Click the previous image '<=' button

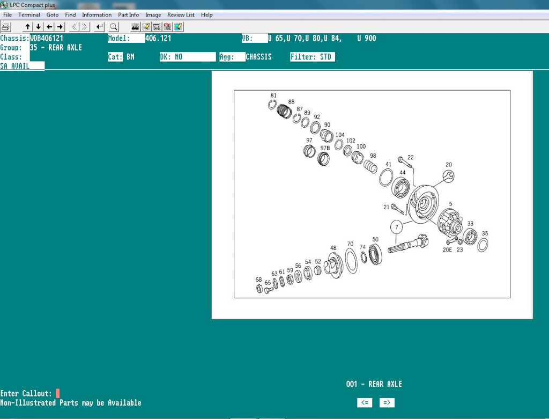(x=365, y=402)
